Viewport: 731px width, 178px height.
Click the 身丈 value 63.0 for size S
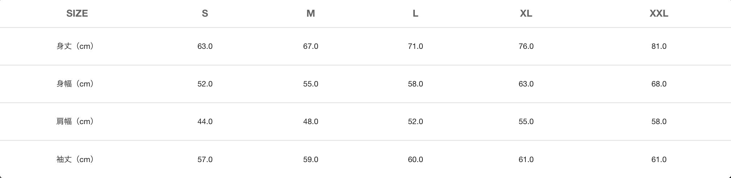(205, 46)
